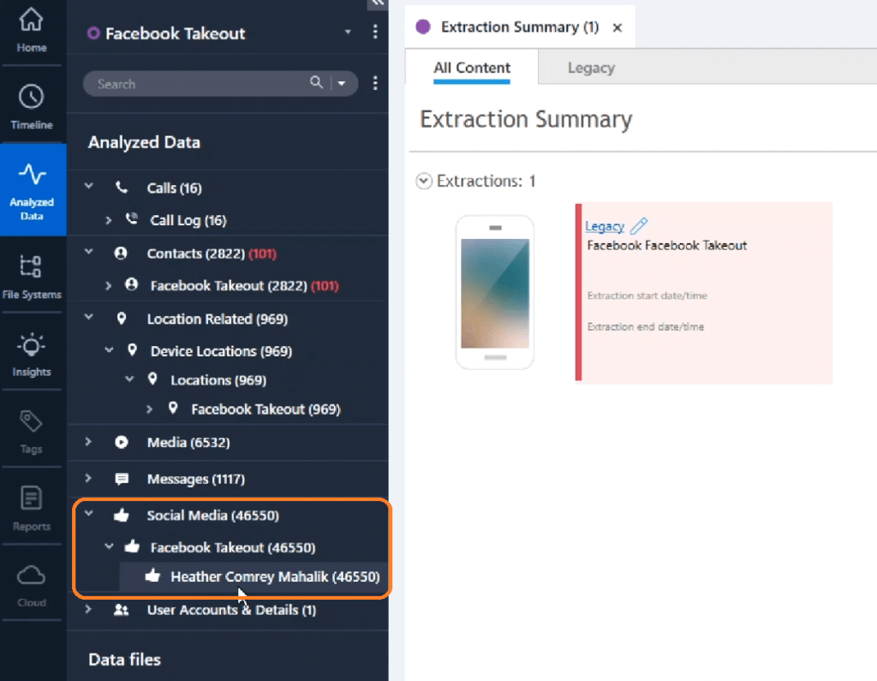
Task: Click thumbs-up icon beside Heather Comrey Mahalik
Action: pyautogui.click(x=152, y=576)
